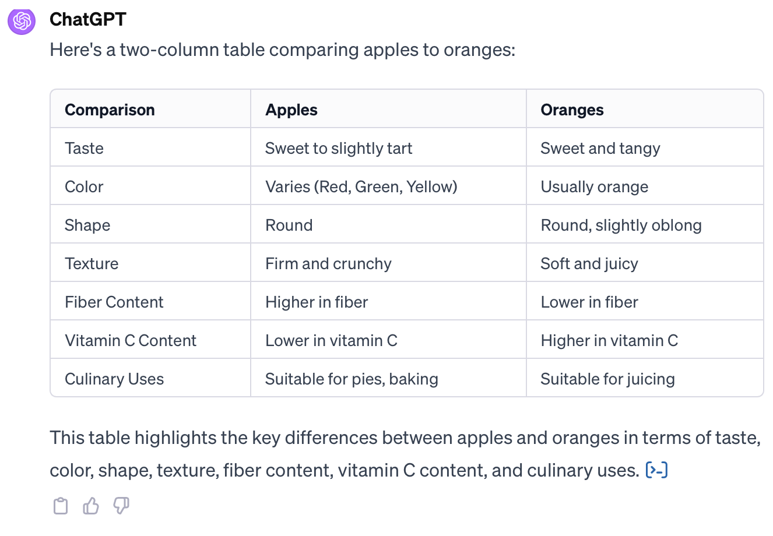Open the code analysis view icon
Image resolution: width=773 pixels, height=536 pixels.
(x=656, y=470)
